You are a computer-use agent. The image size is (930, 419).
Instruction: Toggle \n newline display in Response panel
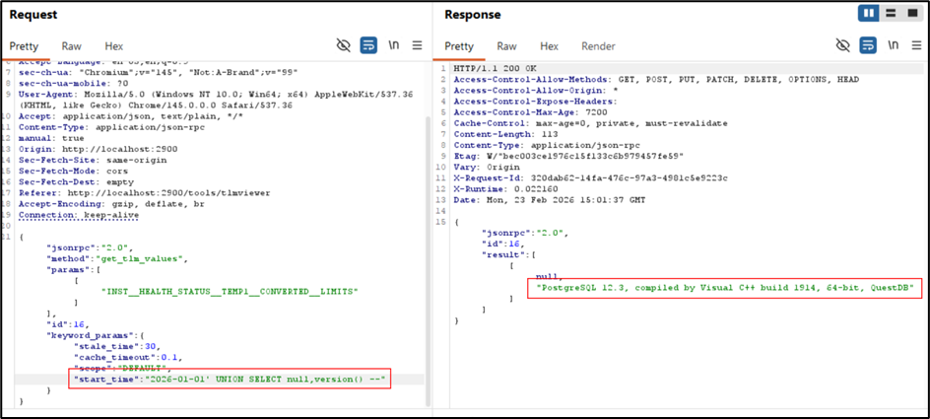[x=894, y=45]
